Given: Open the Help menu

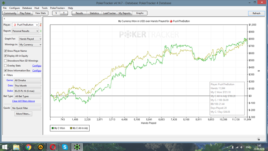Looking at the screenshot, I should click(70, 8).
